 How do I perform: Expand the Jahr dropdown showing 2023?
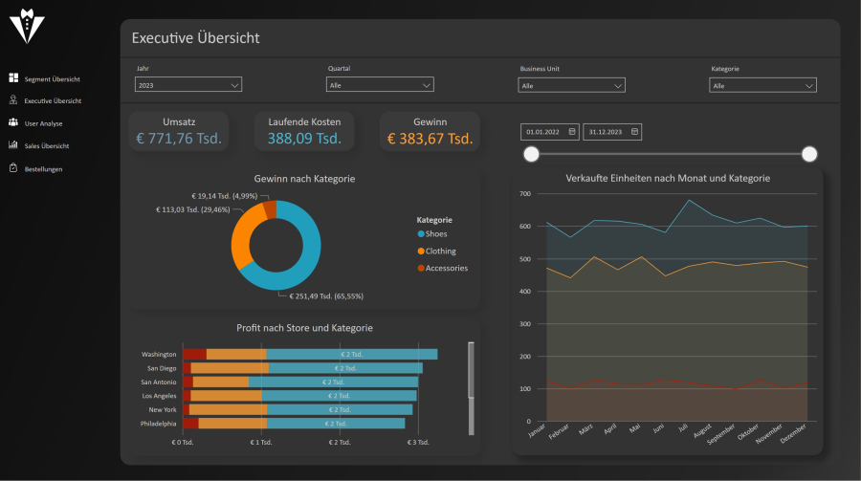[x=188, y=85]
